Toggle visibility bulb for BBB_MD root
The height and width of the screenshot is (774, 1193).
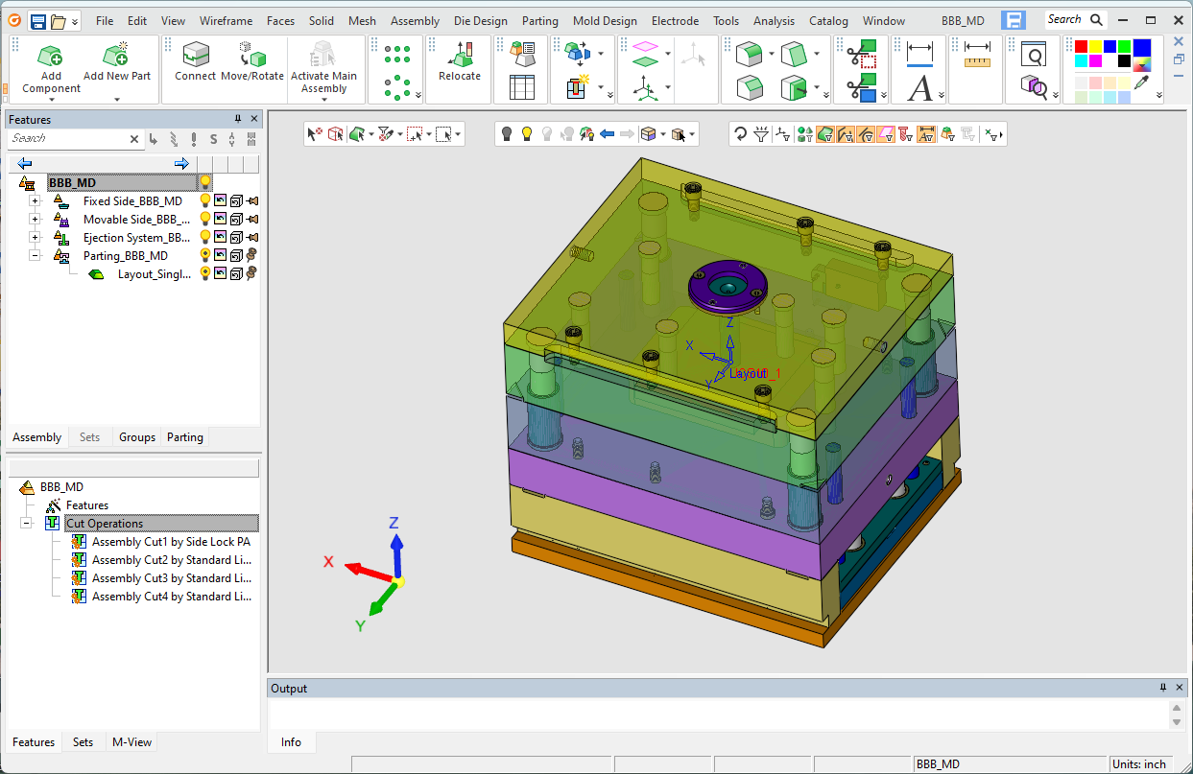pyautogui.click(x=204, y=182)
